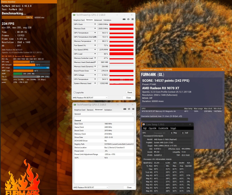Select Boost Clock row in Advanced list
The image size is (232, 195).
(x=104, y=131)
